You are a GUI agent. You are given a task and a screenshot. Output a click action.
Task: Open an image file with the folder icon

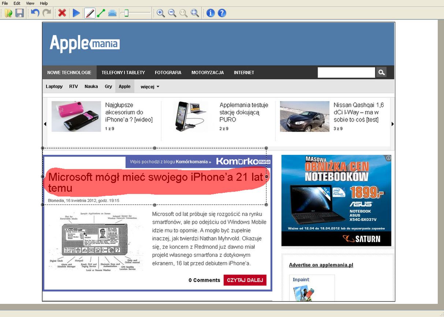point(8,13)
